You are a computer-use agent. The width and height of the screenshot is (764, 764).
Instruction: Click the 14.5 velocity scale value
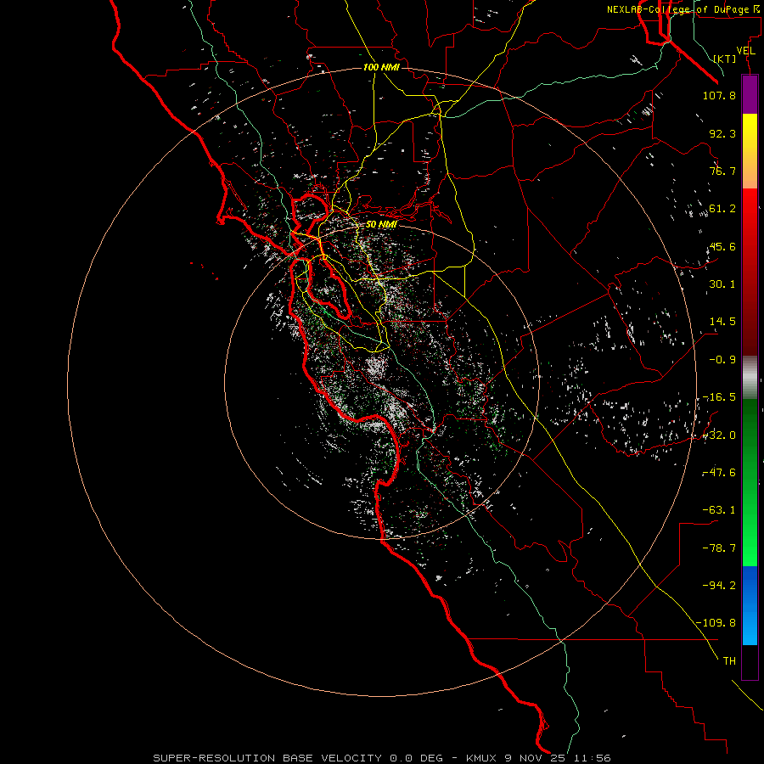[722, 322]
